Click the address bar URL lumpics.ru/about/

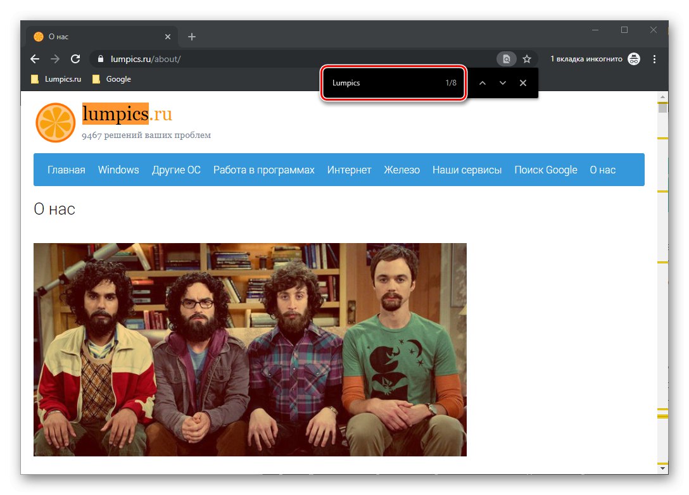coord(146,59)
